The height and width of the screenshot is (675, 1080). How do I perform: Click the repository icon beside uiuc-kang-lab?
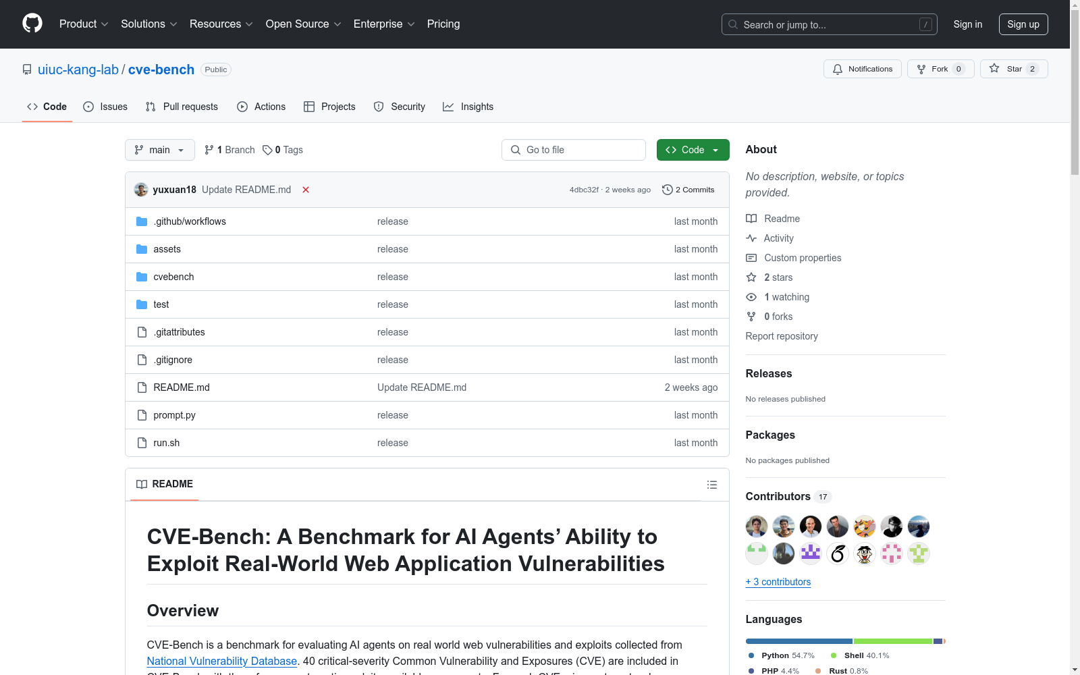coord(27,70)
